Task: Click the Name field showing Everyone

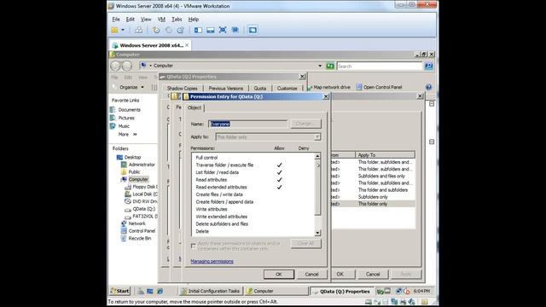Action: (248, 124)
